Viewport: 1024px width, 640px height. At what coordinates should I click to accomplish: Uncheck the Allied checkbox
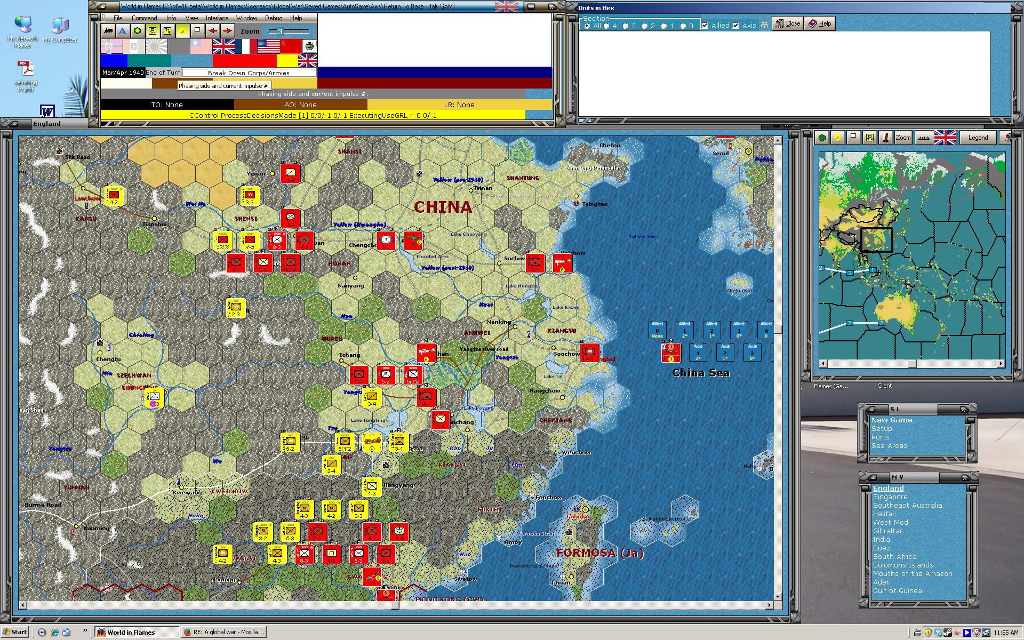tap(705, 26)
